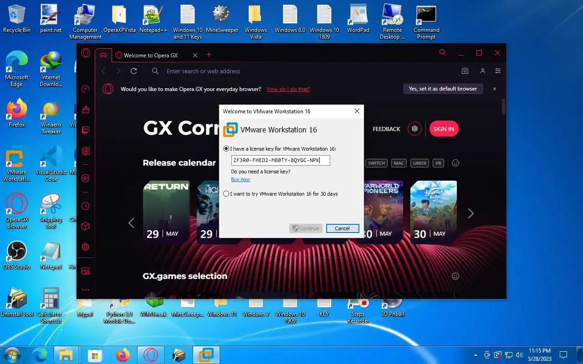Show previous release calendar games arrow

(131, 222)
